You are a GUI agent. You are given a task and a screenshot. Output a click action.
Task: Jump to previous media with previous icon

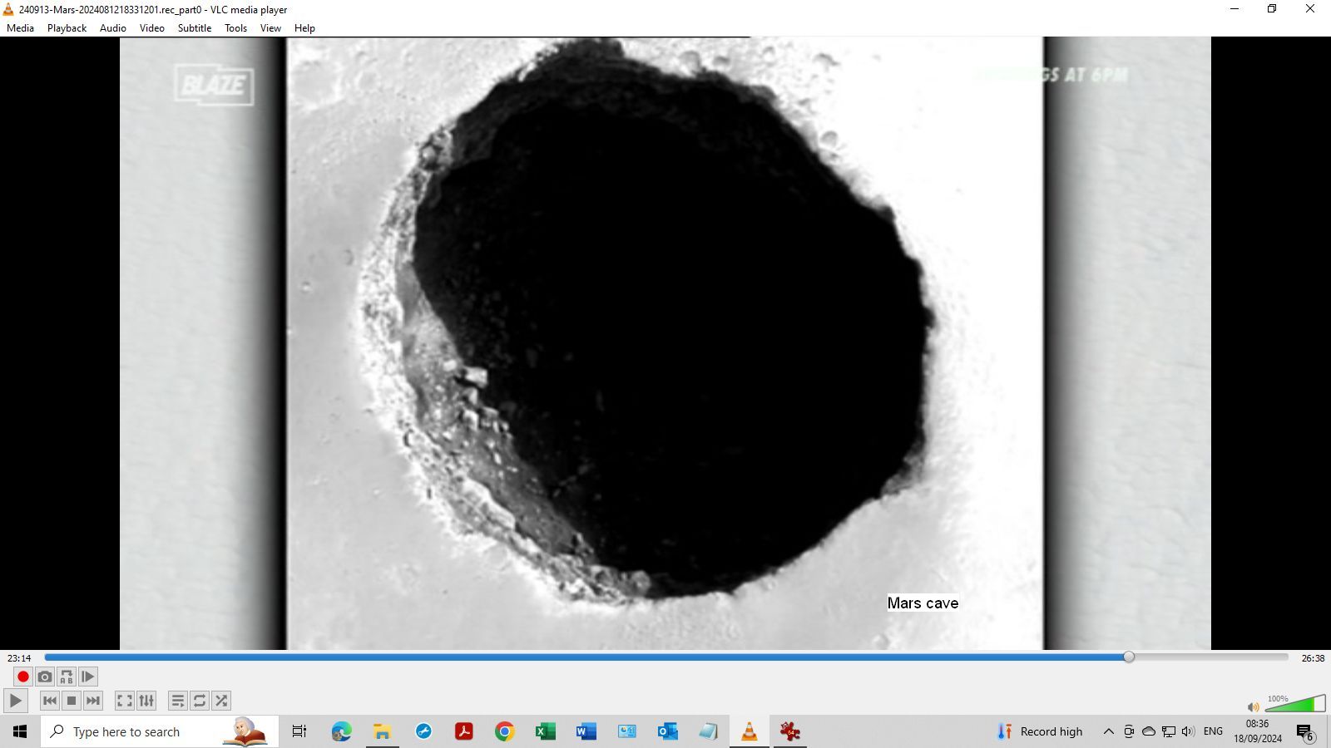point(51,701)
